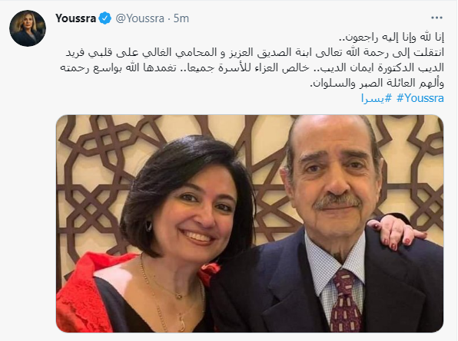Click the third line mentioning ايمان الديب
Image resolution: width=458 pixels, height=341 pixels.
click(x=252, y=67)
